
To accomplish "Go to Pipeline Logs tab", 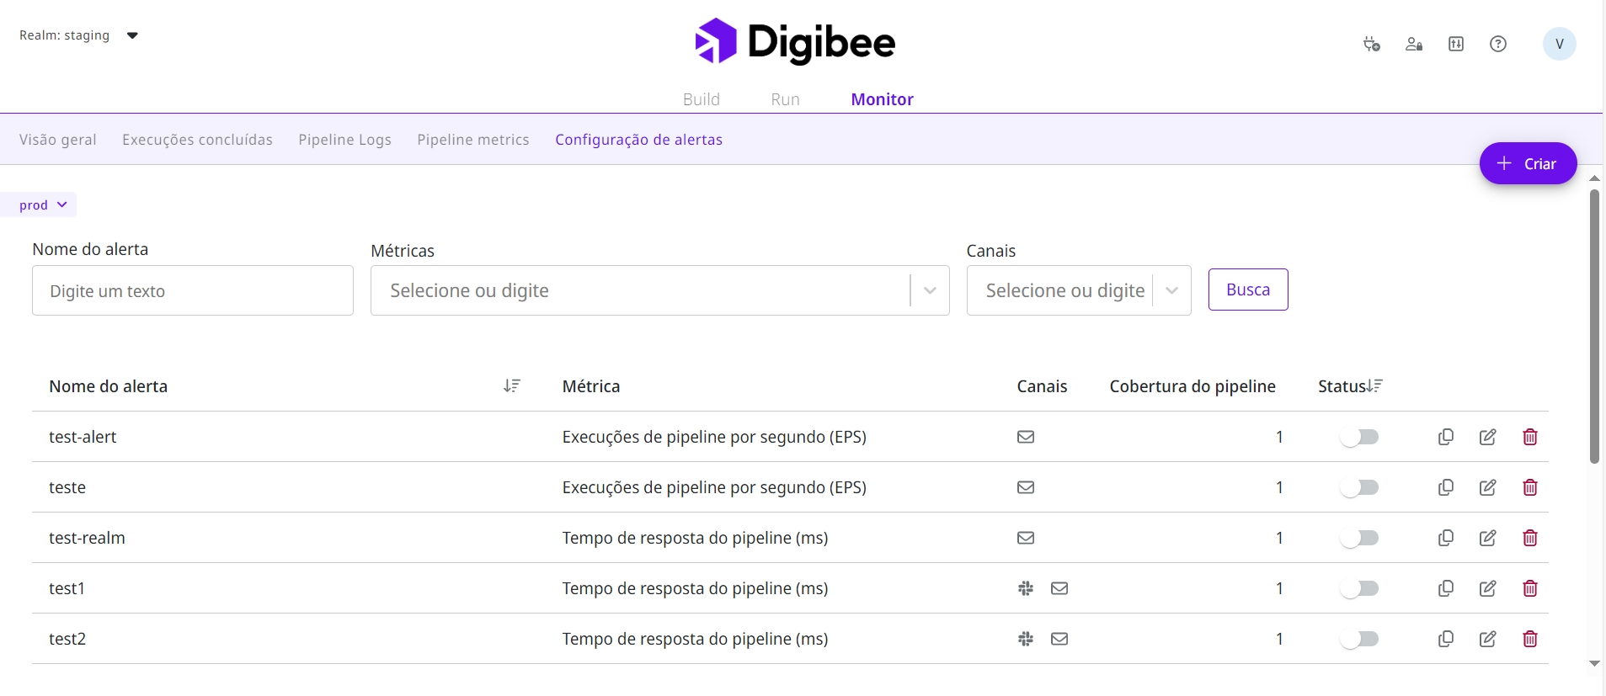I will (x=344, y=140).
